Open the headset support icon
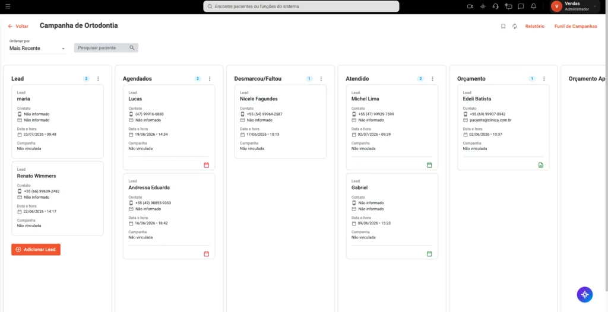The height and width of the screenshot is (312, 608). click(x=496, y=7)
